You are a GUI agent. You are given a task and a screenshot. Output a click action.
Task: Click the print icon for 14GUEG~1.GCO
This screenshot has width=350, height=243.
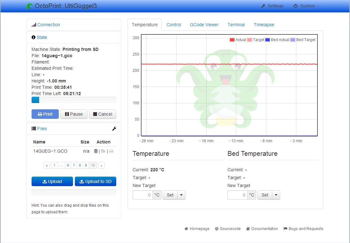pos(112,151)
